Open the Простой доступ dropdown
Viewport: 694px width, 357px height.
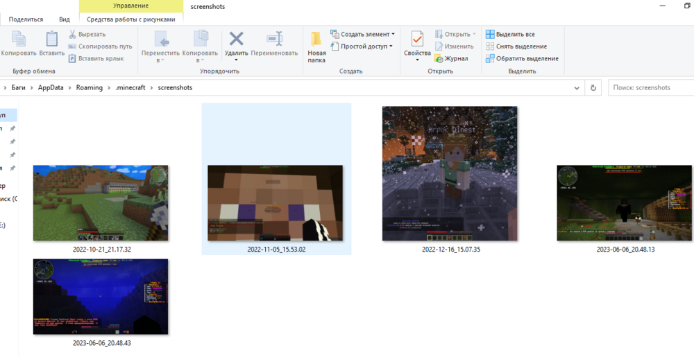coord(362,46)
